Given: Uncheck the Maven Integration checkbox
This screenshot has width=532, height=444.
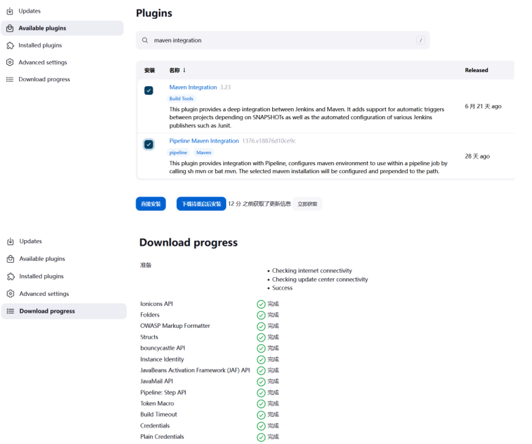Looking at the screenshot, I should [148, 90].
